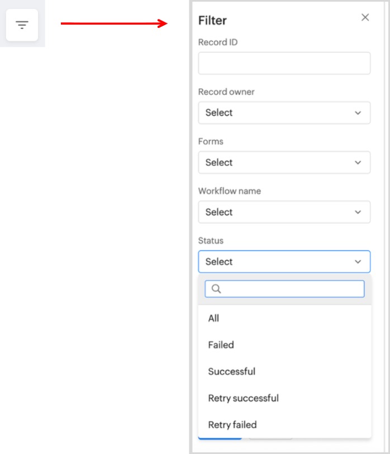Screen dimensions: 390x454
Task: Select the Failed status option
Action: pos(221,345)
